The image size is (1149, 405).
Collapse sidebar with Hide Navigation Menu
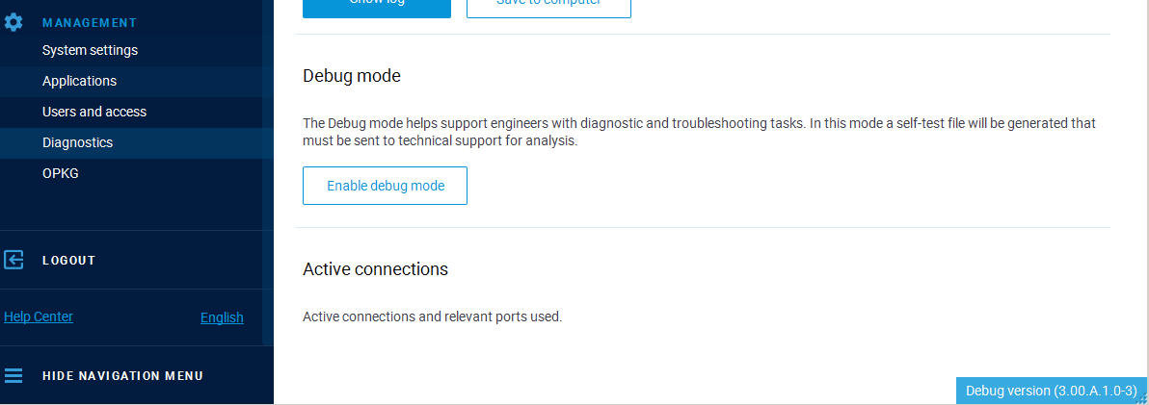(122, 376)
